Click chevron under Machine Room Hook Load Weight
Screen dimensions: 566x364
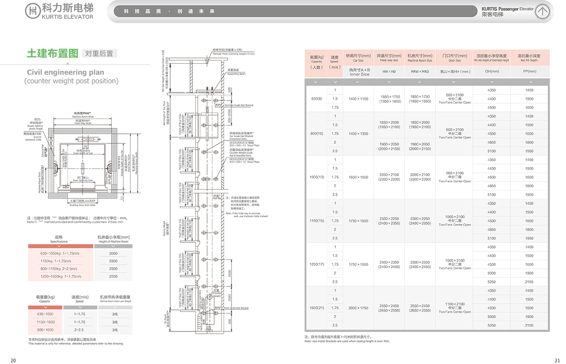115,307
